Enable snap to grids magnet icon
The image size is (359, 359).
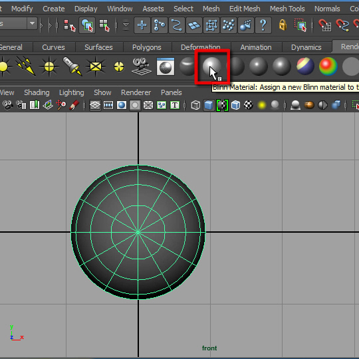point(324,25)
